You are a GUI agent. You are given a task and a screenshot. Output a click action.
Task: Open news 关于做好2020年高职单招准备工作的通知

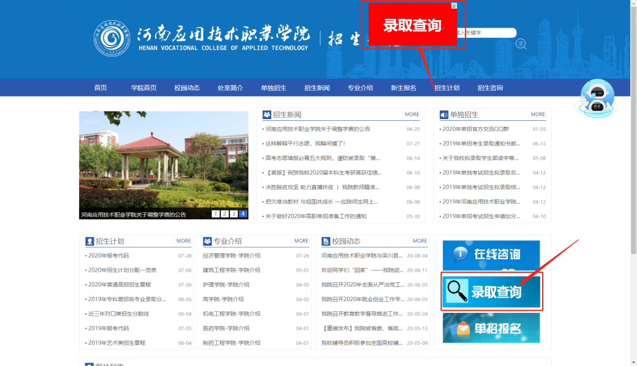coord(316,216)
